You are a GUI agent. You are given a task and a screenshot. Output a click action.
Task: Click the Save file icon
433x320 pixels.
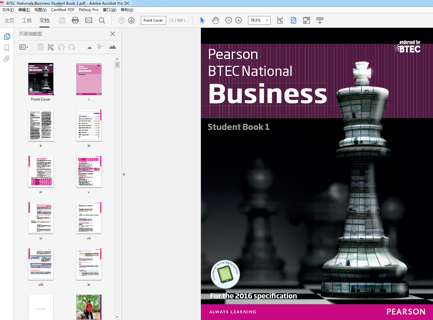pyautogui.click(x=62, y=20)
